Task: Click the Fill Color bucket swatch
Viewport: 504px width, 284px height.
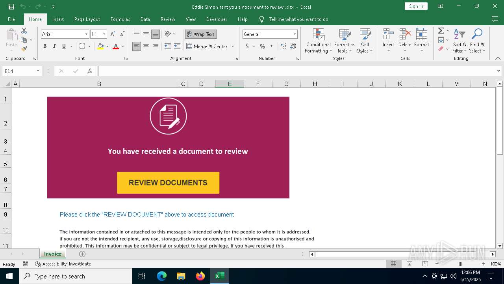Action: click(100, 46)
